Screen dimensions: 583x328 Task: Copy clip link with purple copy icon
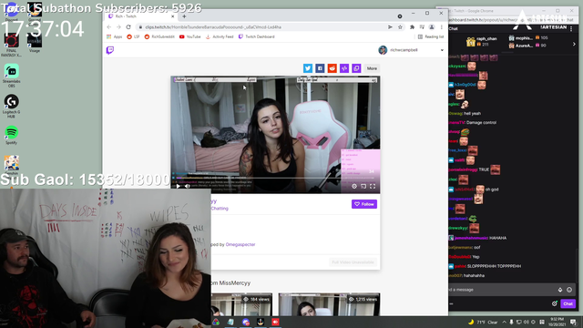(356, 68)
